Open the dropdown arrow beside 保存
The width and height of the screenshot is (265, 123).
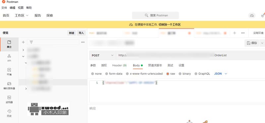click(262, 43)
